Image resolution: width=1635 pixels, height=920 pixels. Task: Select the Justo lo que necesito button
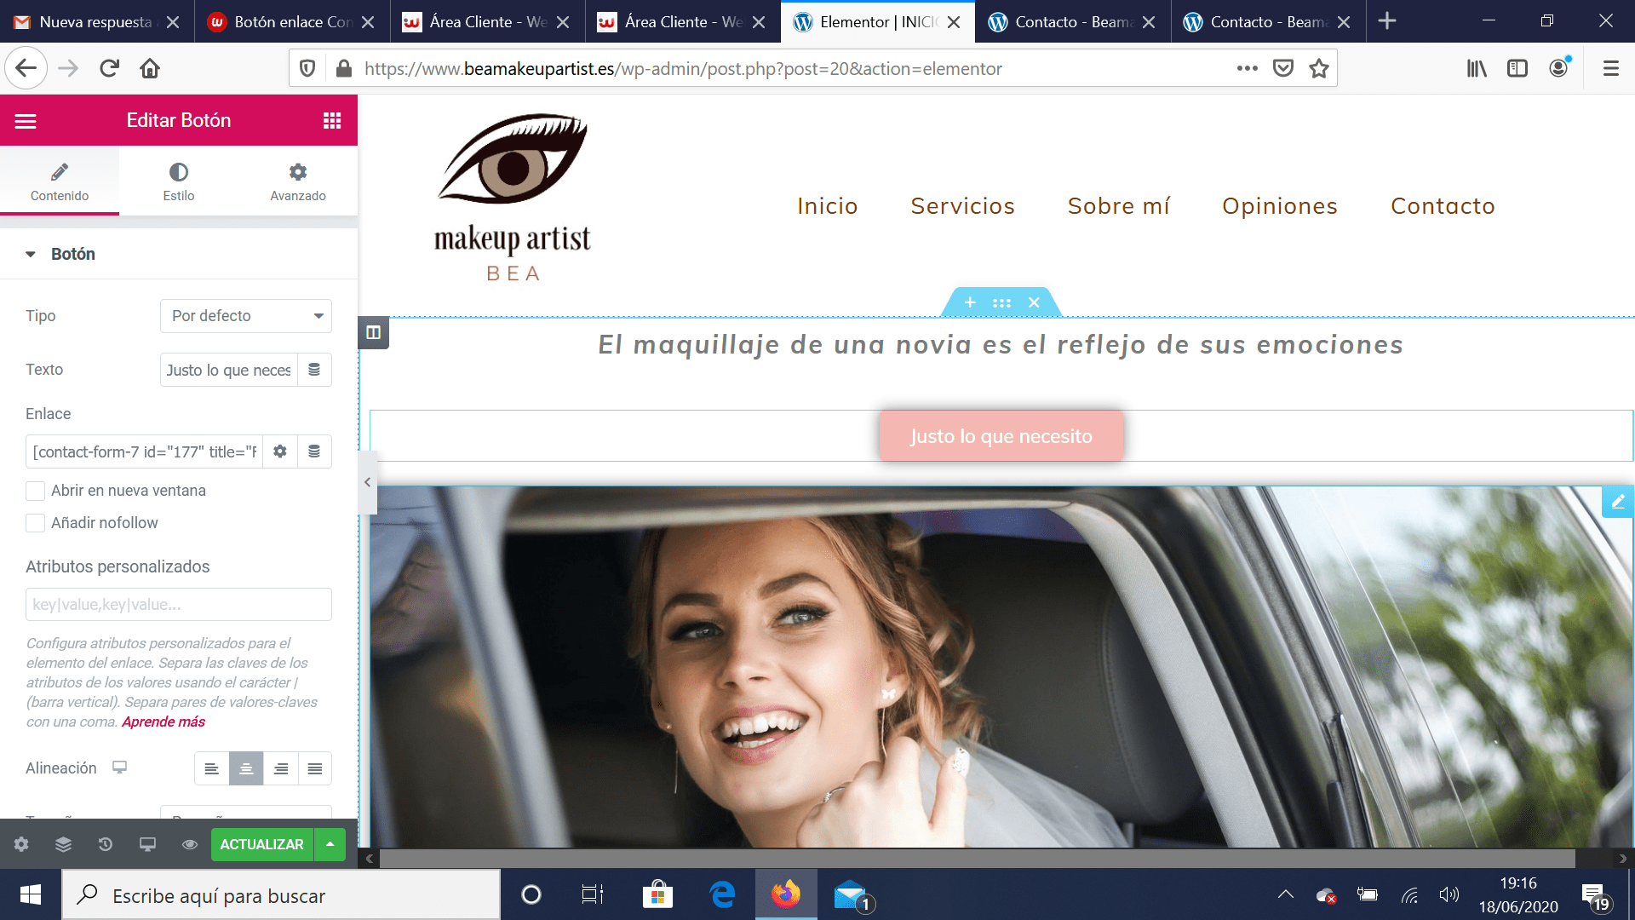(1001, 436)
